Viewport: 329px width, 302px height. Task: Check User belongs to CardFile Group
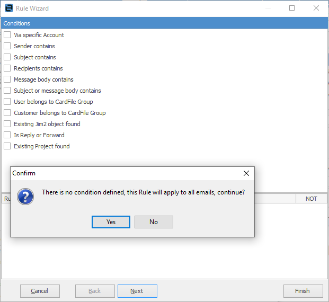7,102
